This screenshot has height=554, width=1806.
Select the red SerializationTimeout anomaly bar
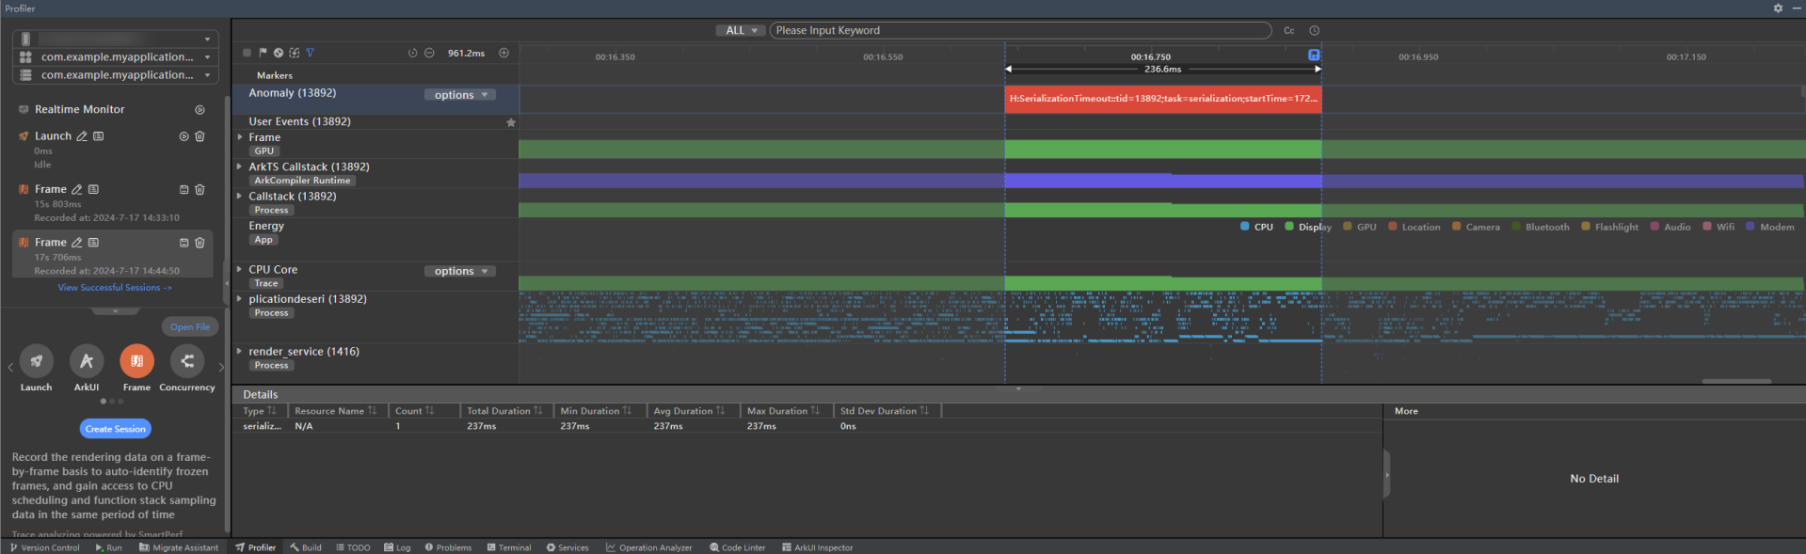tap(1163, 99)
